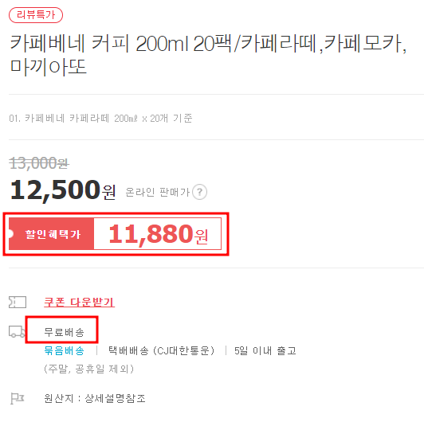Click the white notch on 할인혜택가 banner
Viewport: 424px width, 422px height.
[x=11, y=234]
